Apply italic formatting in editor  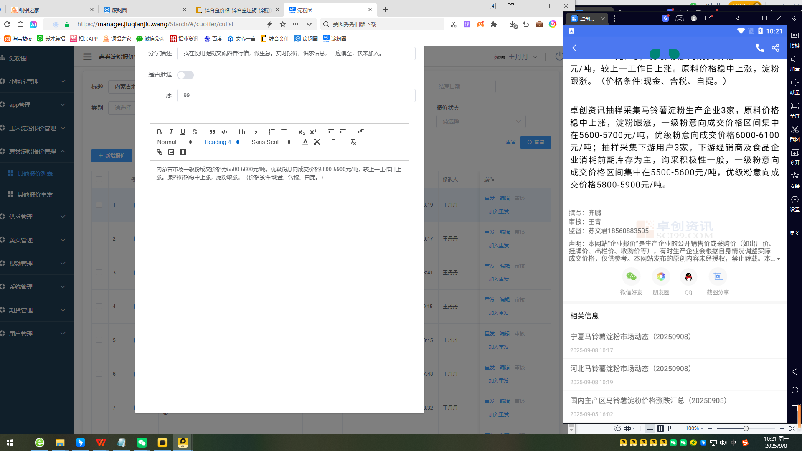(x=171, y=132)
